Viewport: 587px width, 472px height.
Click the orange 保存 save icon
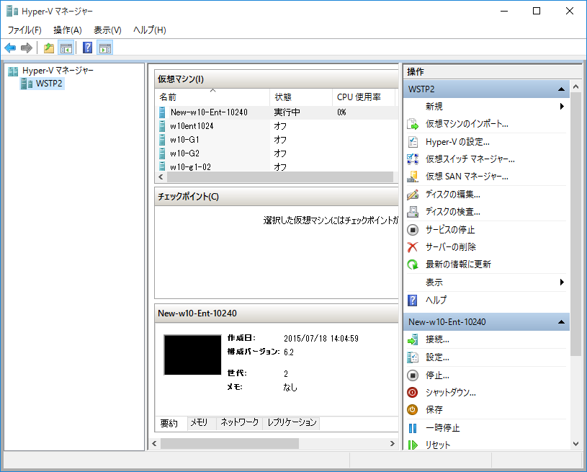click(x=413, y=410)
